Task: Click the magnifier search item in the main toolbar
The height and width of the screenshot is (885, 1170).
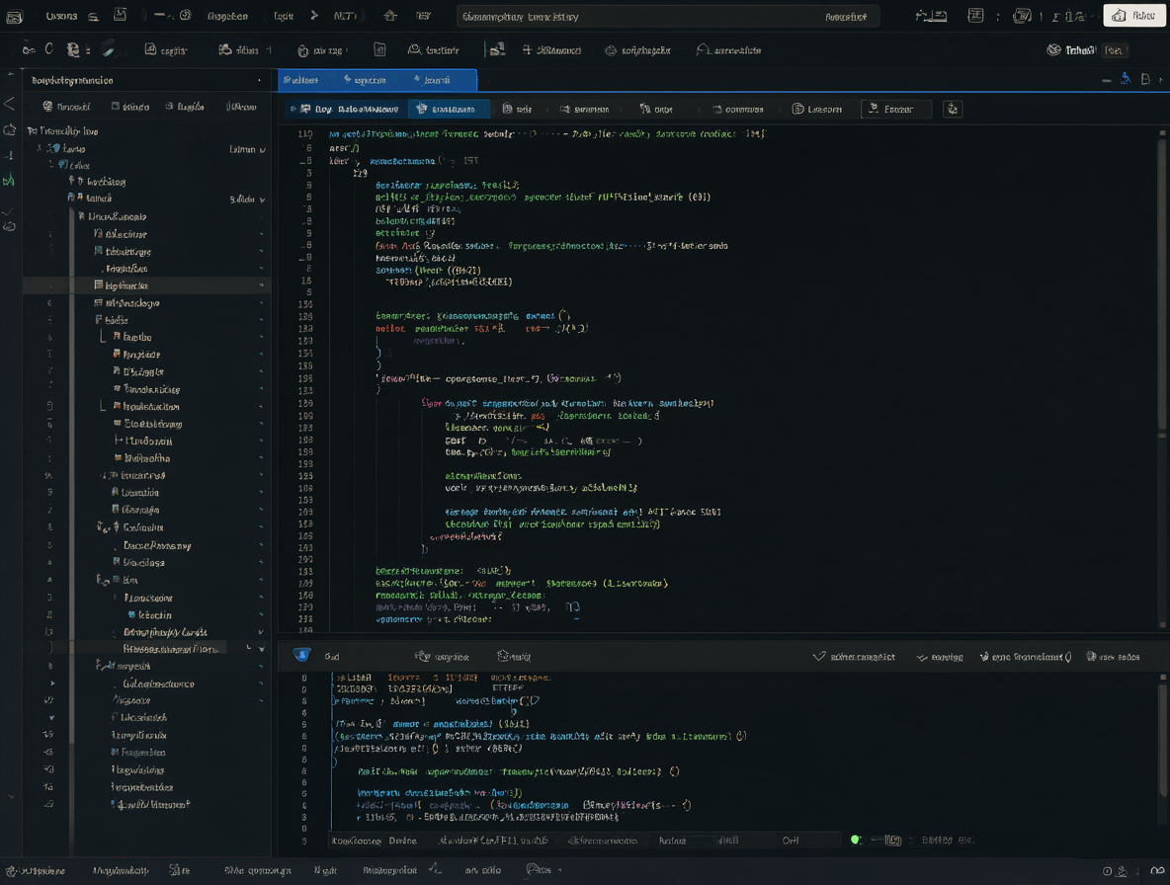Action: click(x=434, y=50)
